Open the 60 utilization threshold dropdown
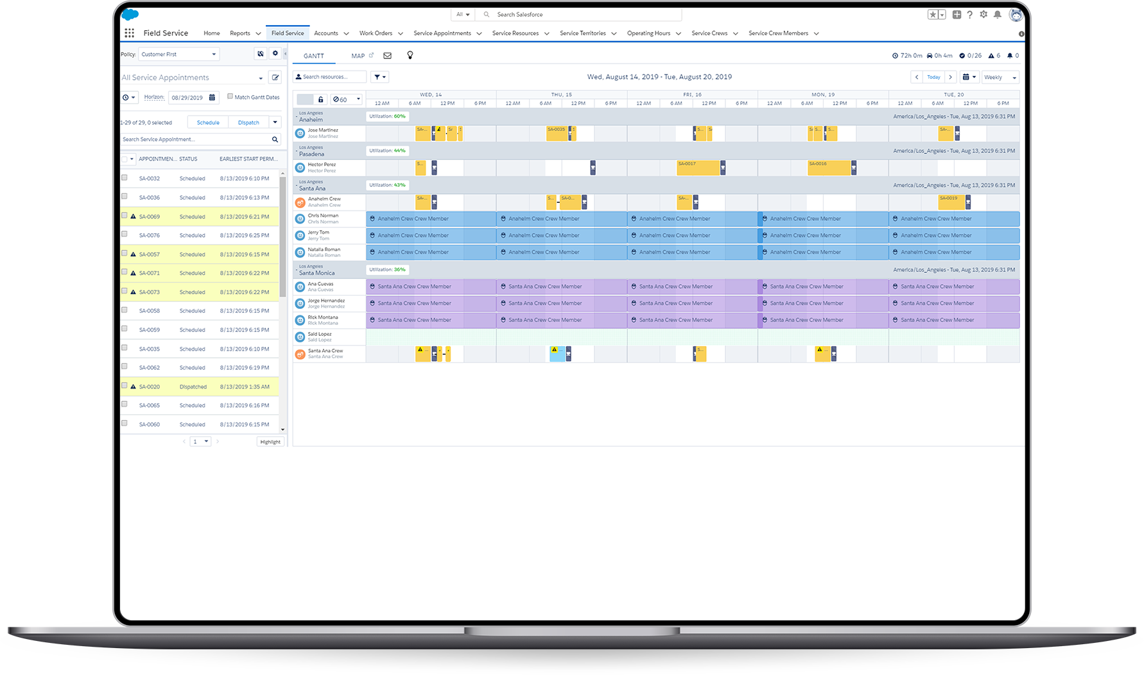 click(x=347, y=100)
